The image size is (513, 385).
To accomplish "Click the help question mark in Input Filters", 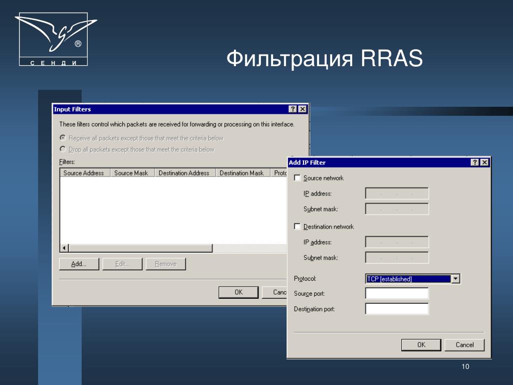I will (293, 109).
